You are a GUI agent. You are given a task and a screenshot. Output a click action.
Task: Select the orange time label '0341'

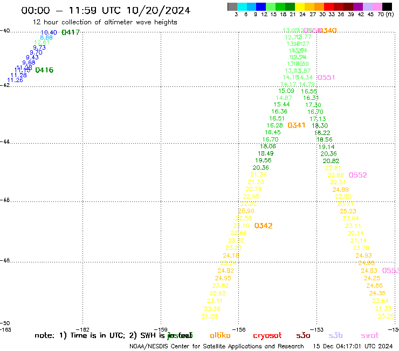(x=296, y=125)
